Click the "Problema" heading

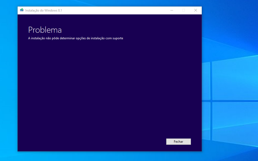click(45, 30)
